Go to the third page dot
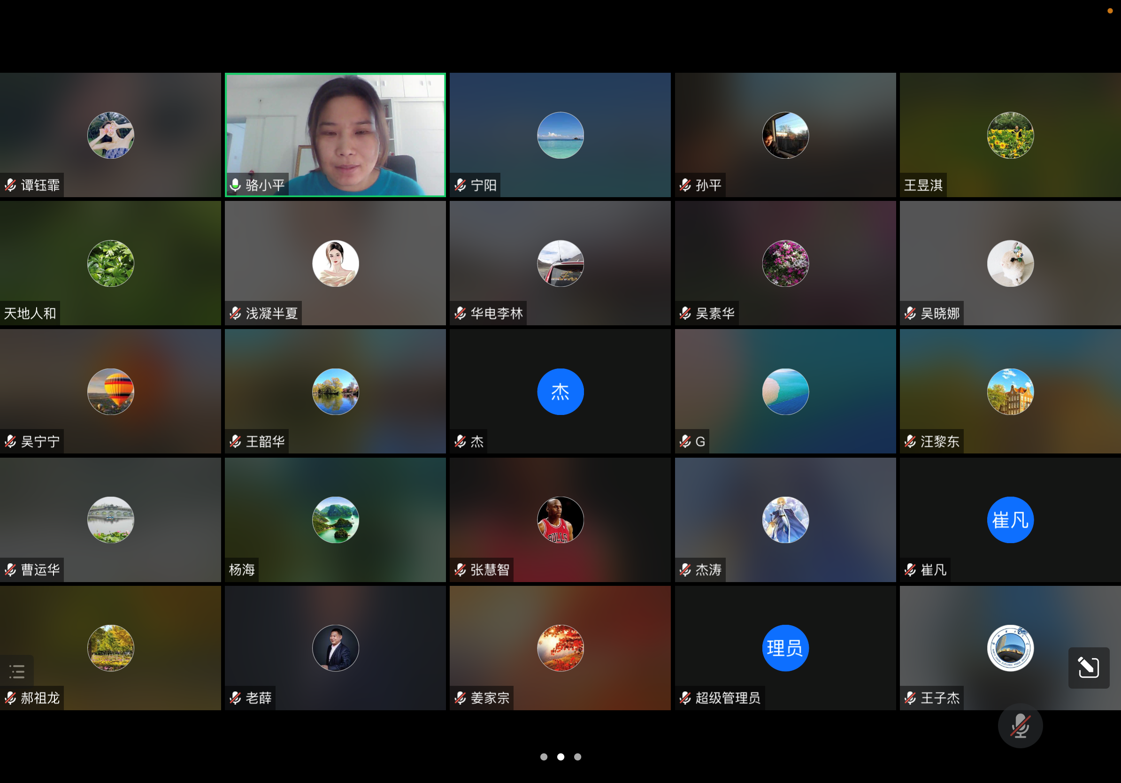This screenshot has height=783, width=1121. [x=577, y=757]
